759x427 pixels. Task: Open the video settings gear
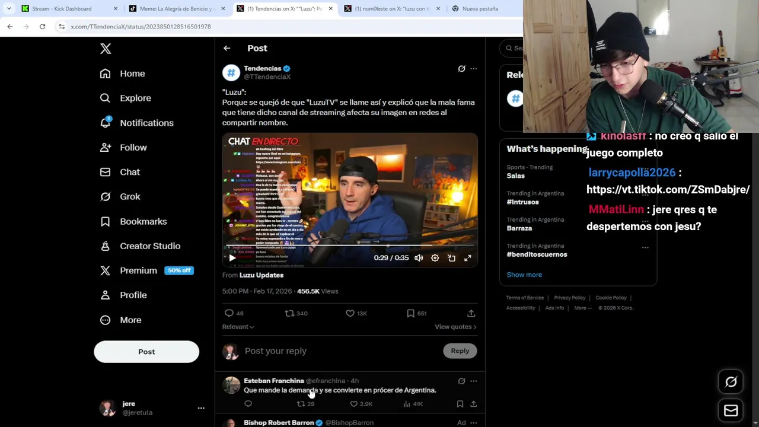coord(435,258)
